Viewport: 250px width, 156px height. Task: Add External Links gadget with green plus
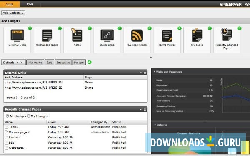30,28
